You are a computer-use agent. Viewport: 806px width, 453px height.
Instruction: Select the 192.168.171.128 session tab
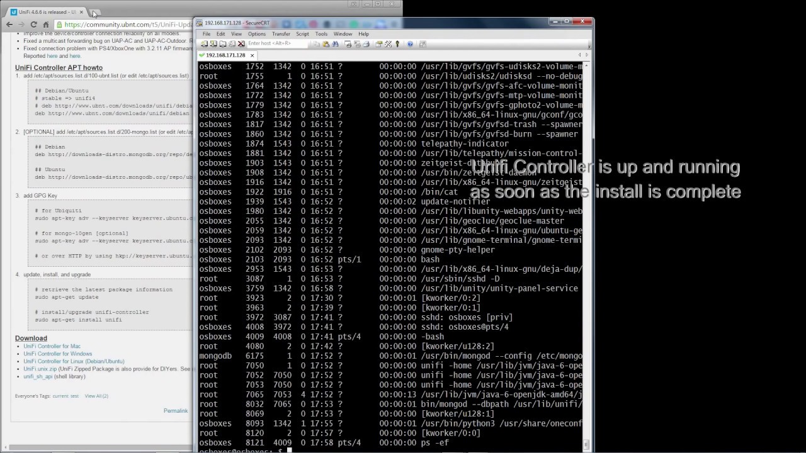[226, 55]
